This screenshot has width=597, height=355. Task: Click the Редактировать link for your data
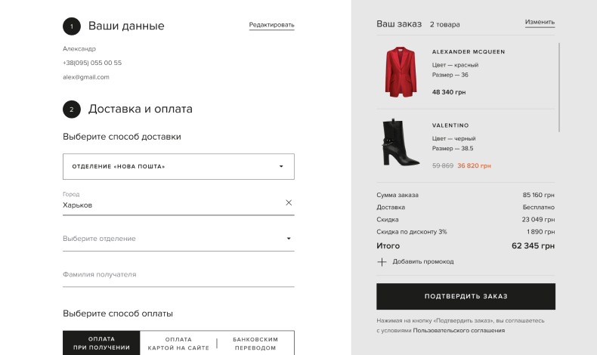coord(271,25)
